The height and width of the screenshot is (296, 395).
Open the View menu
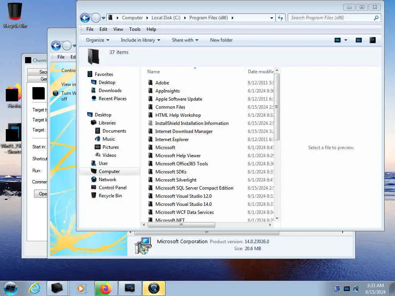click(x=118, y=29)
